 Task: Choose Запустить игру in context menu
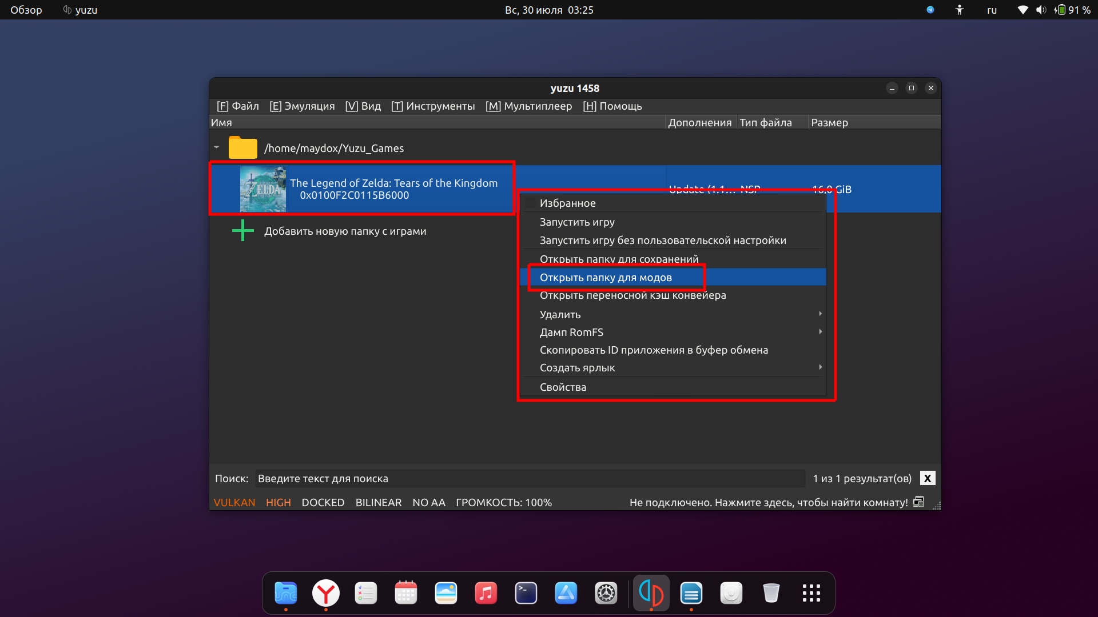(x=673, y=222)
